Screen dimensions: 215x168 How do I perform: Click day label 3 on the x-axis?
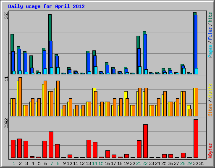tap(26, 163)
